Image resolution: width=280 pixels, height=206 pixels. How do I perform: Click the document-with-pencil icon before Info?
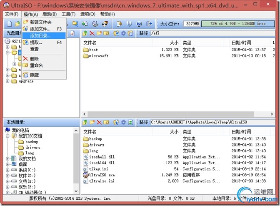click(x=119, y=24)
